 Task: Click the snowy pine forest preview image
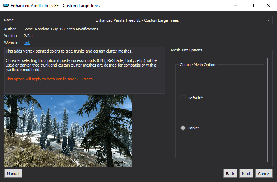tap(68, 131)
